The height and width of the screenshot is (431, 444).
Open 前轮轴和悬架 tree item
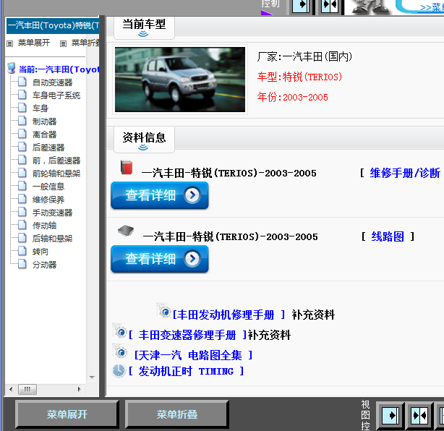[x=56, y=174]
